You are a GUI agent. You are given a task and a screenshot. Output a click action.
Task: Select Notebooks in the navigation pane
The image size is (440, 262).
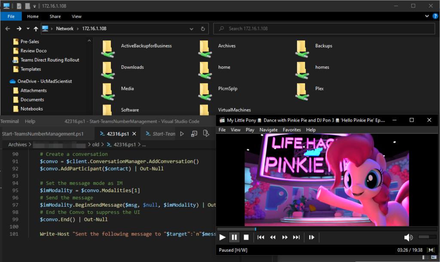pos(31,109)
